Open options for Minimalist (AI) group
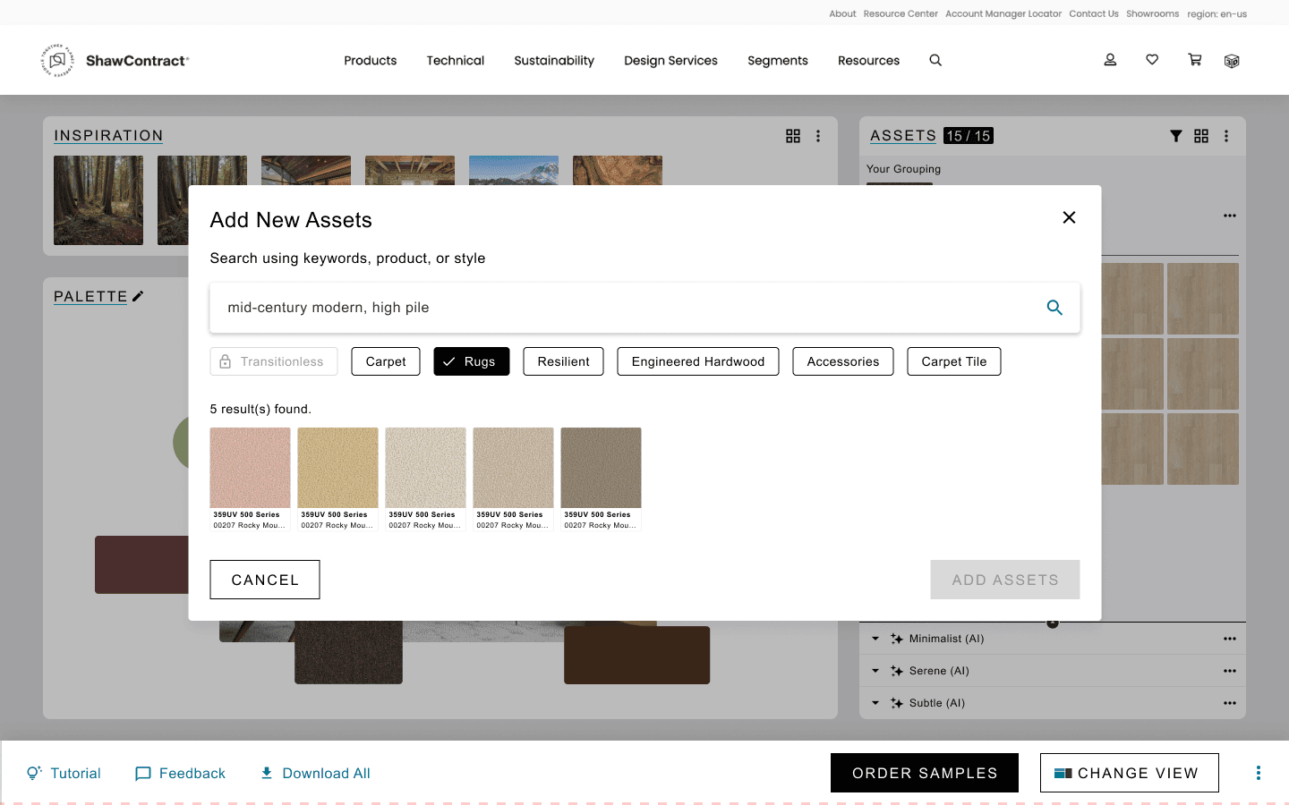Viewport: 1289px width, 805px height. 1230,639
